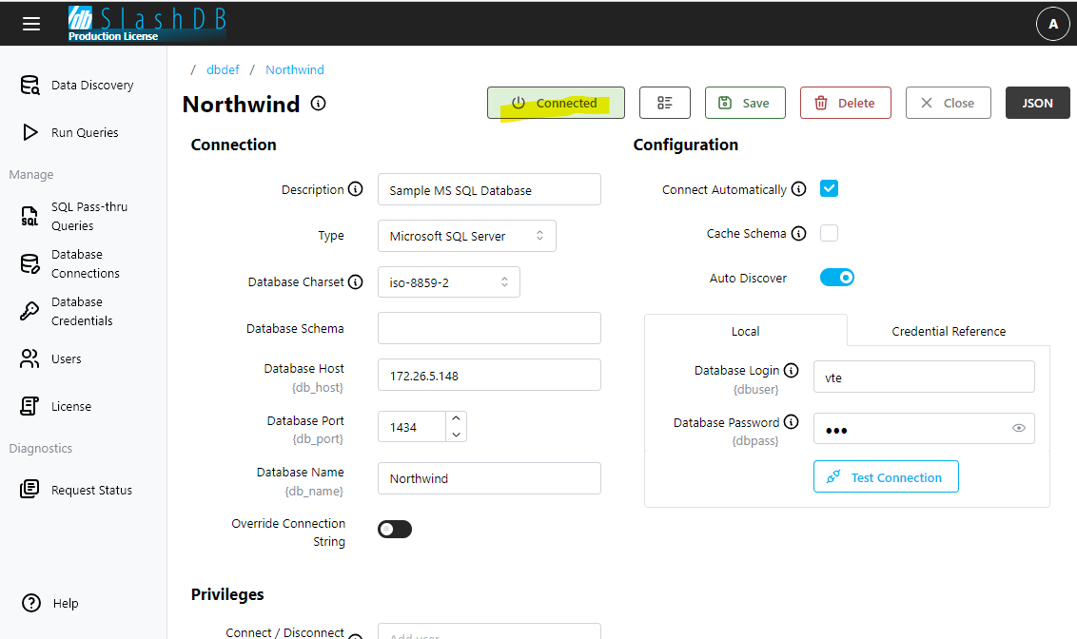This screenshot has height=639, width=1077.
Task: Show the database password using eye icon
Action: [1019, 428]
